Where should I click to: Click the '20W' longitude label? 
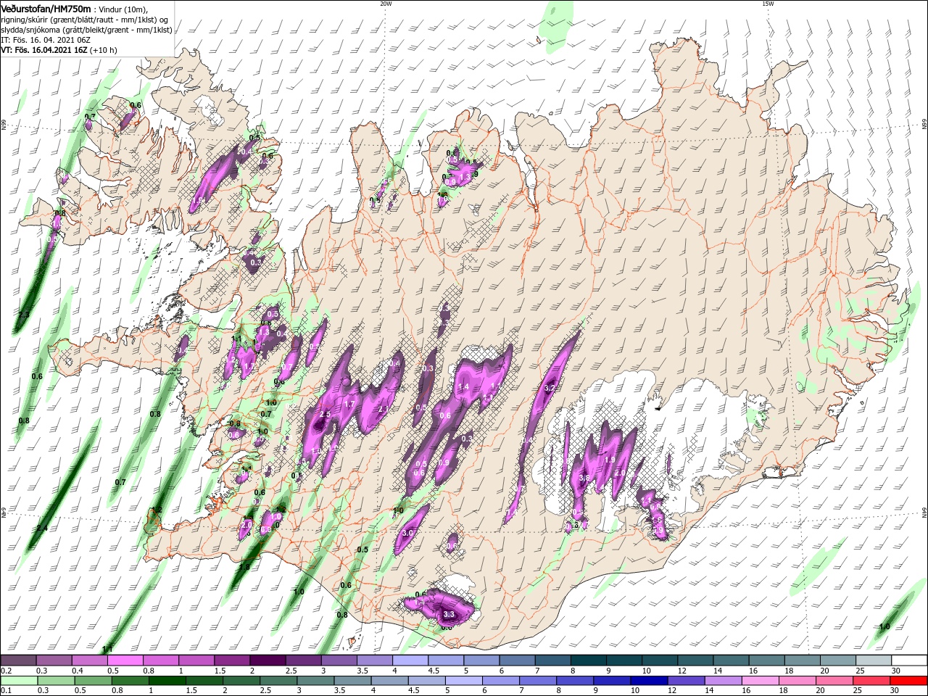click(386, 4)
